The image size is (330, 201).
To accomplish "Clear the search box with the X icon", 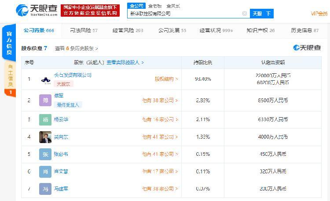I will point(244,14).
